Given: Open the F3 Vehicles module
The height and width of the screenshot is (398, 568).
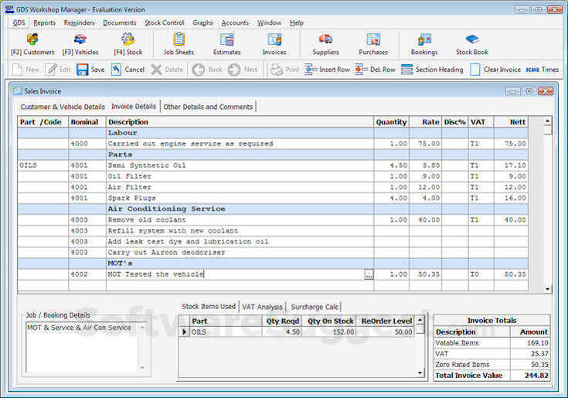Looking at the screenshot, I should (80, 44).
